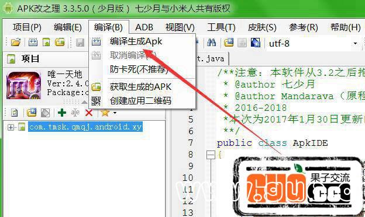Open folder icon in main toolbar
The width and height of the screenshot is (365, 217).
tap(16, 42)
